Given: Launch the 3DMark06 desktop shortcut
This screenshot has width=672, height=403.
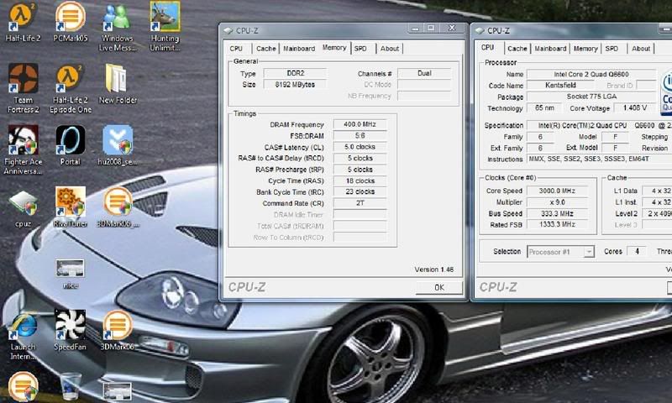Looking at the screenshot, I should 118,331.
